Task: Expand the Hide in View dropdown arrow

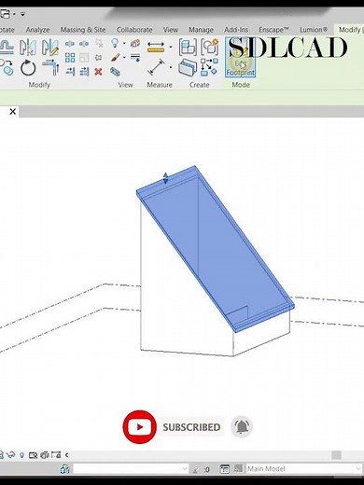Action: click(x=124, y=44)
